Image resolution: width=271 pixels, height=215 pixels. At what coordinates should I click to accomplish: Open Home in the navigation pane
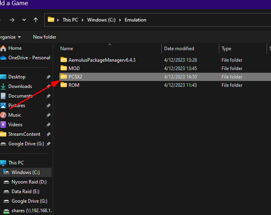15,48
